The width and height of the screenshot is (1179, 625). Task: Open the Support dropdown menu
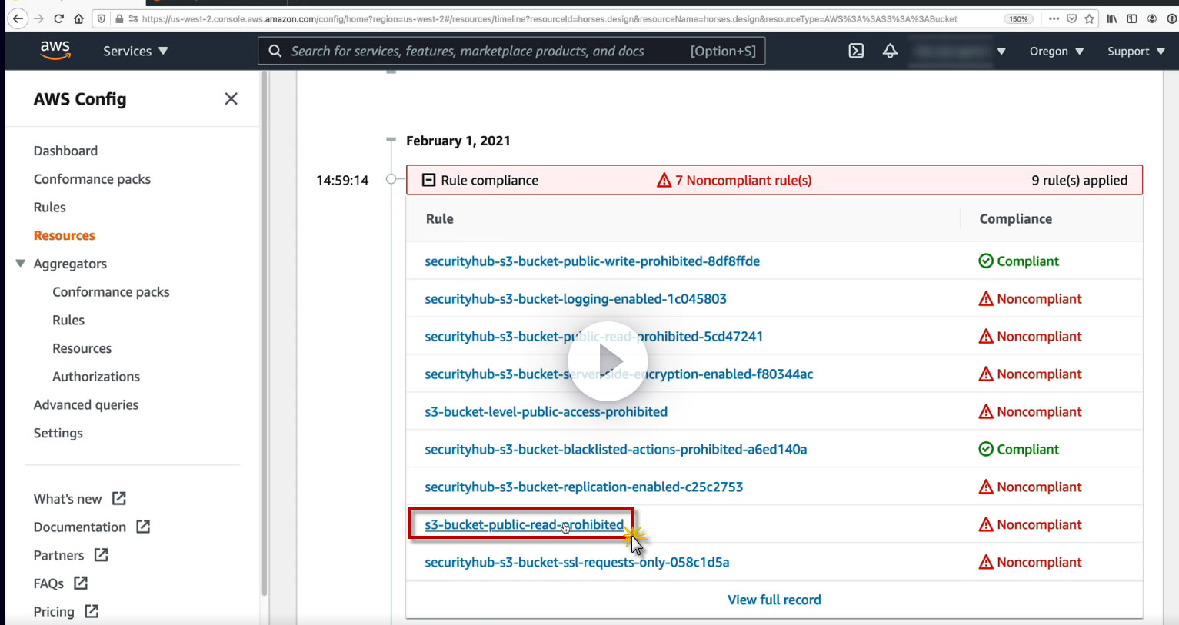(1136, 51)
